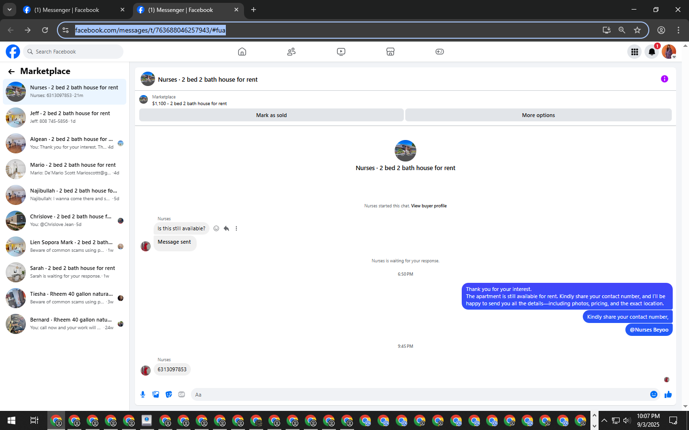Open the Sarah conversation
689x430 pixels.
coord(65,272)
